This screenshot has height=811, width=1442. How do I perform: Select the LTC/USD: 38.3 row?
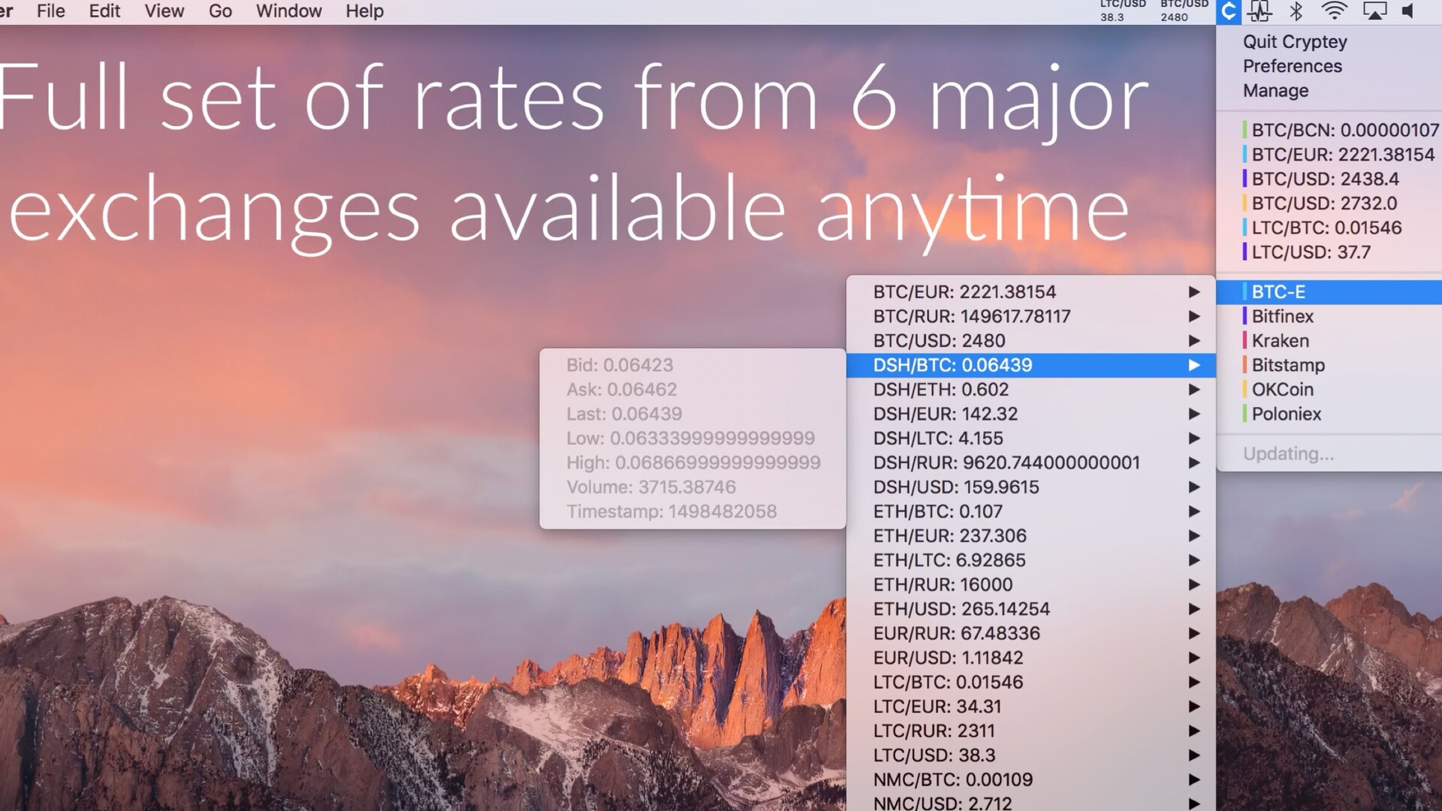pos(1030,755)
